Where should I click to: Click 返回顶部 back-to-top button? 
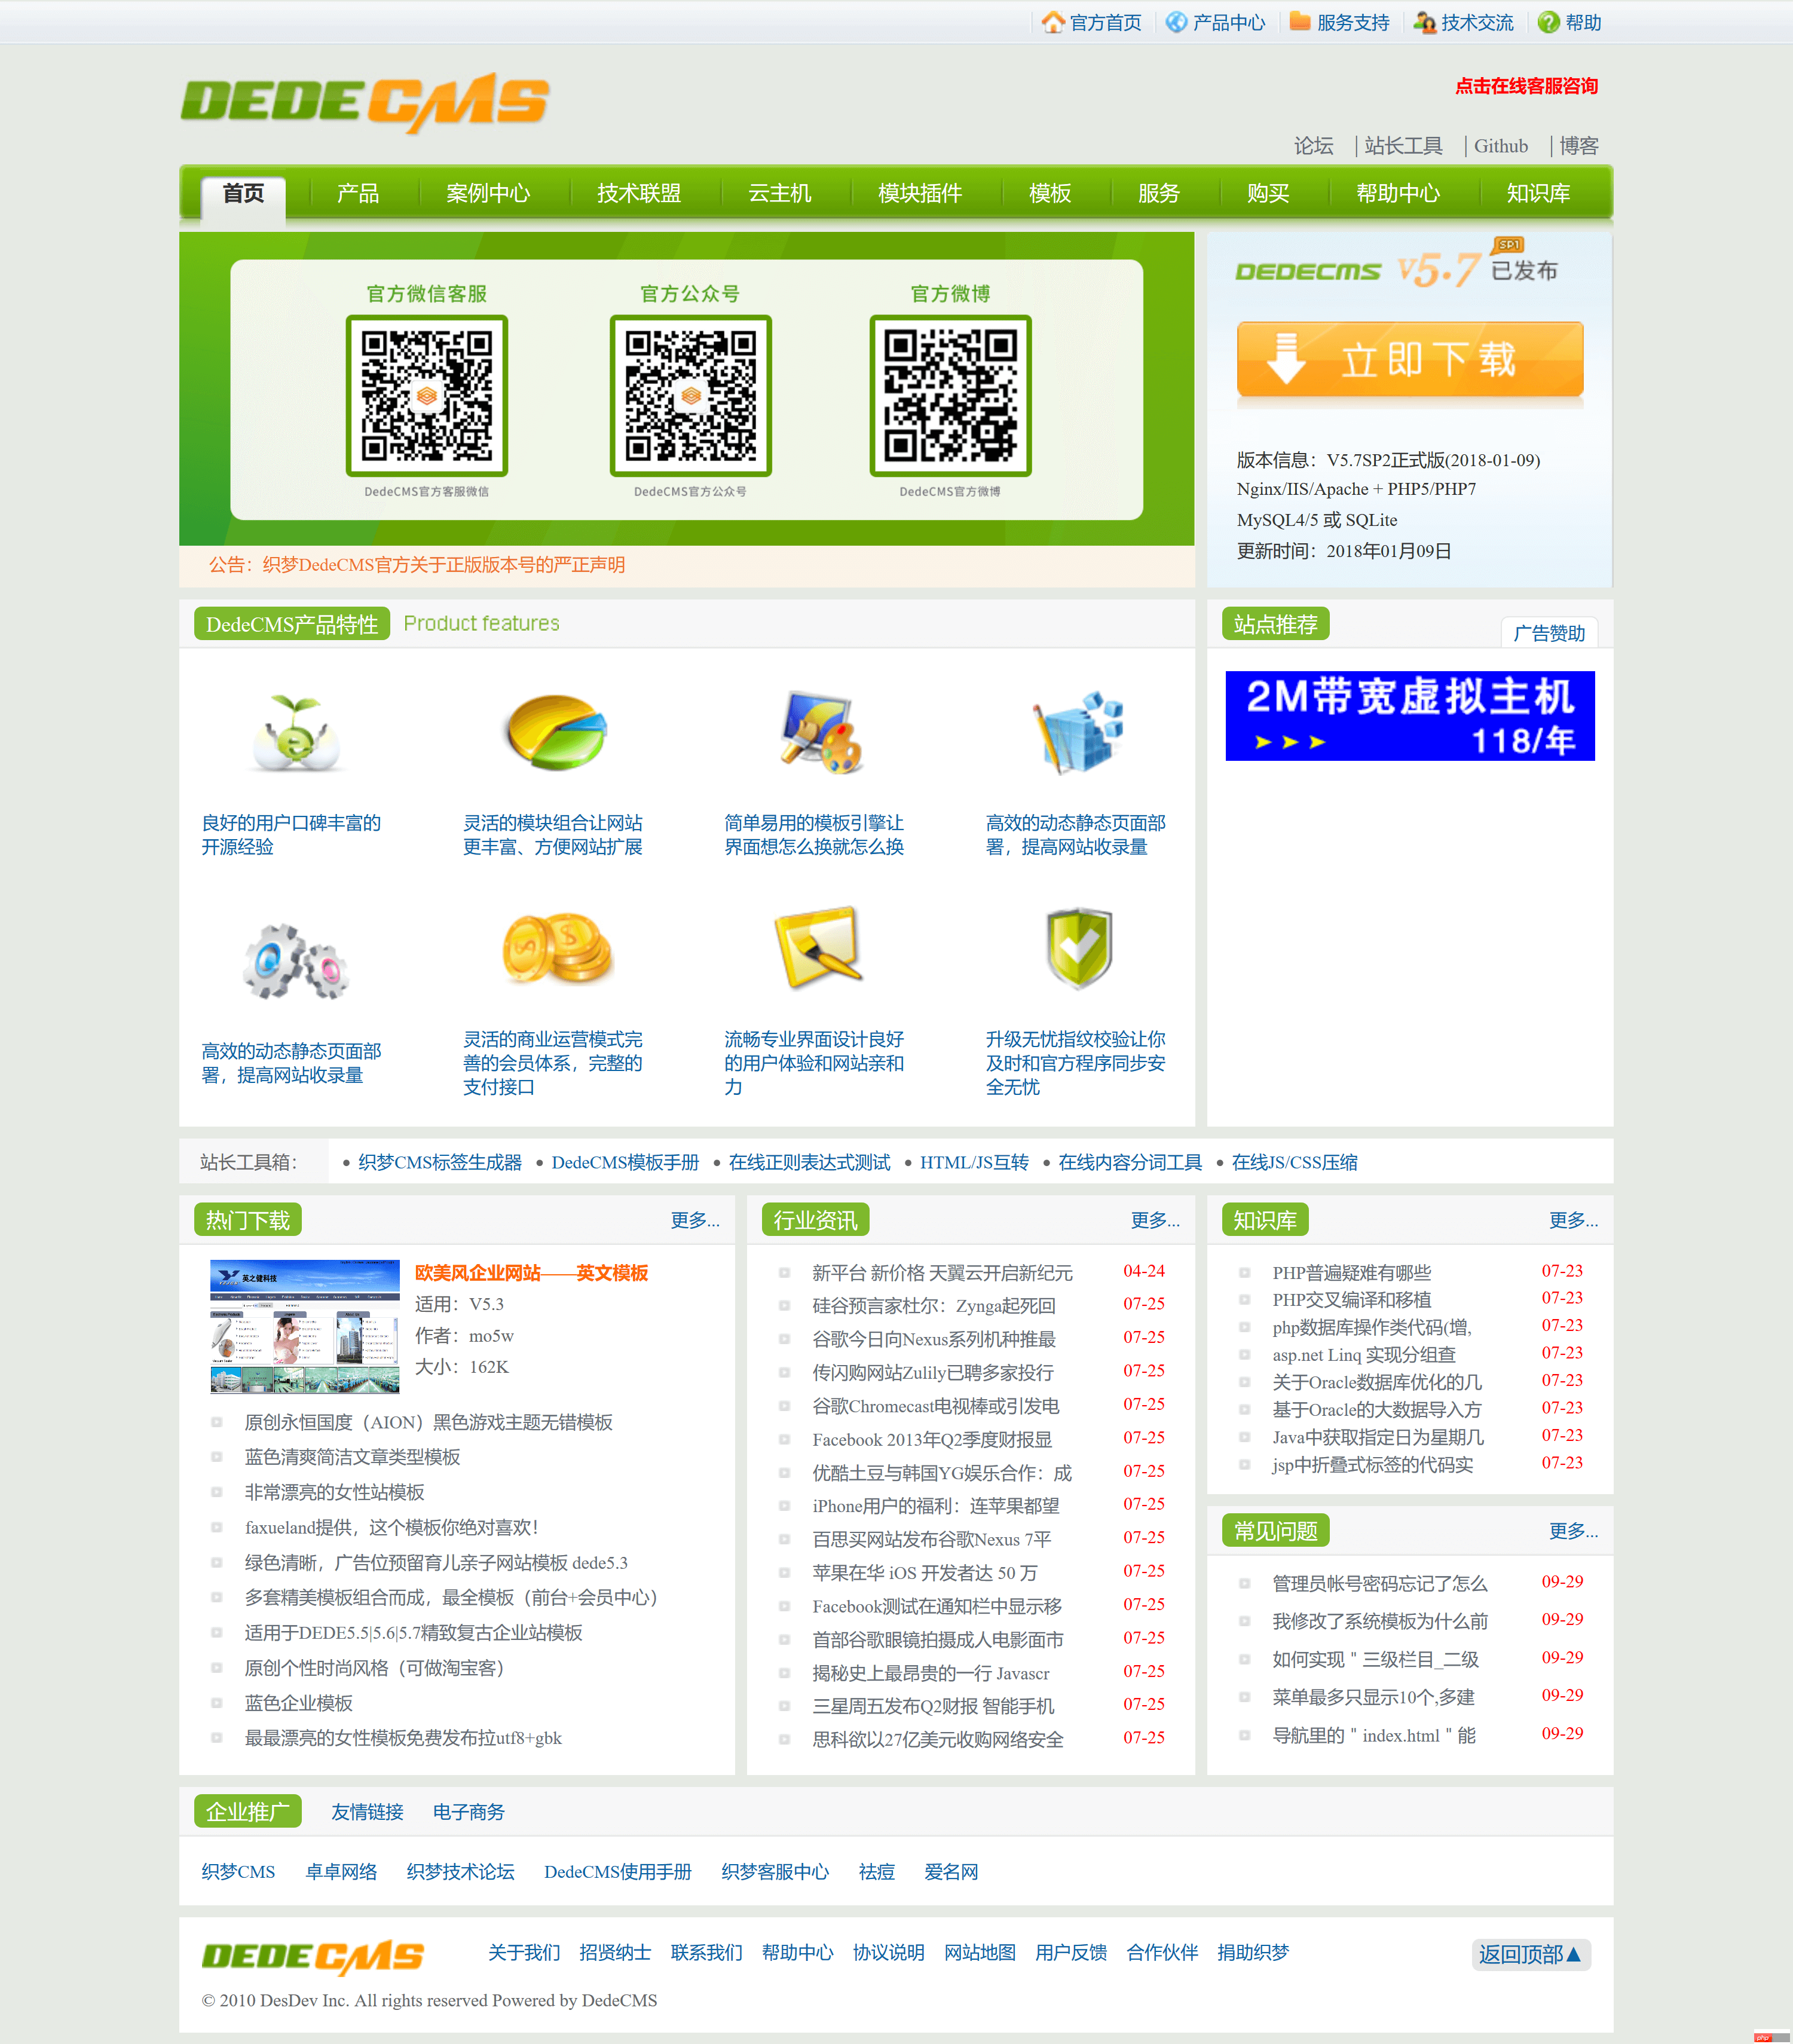click(1530, 1954)
